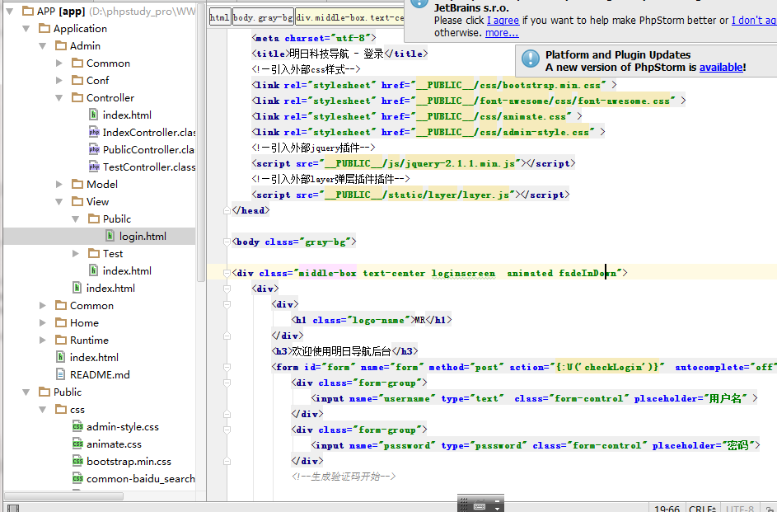
Task: Click the h1 'logo-name' code line
Action: [x=372, y=320]
